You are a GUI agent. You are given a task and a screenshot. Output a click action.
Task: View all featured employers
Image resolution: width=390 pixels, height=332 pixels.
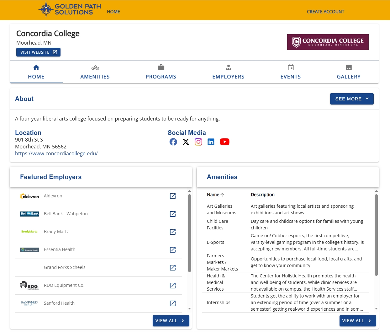pyautogui.click(x=171, y=321)
